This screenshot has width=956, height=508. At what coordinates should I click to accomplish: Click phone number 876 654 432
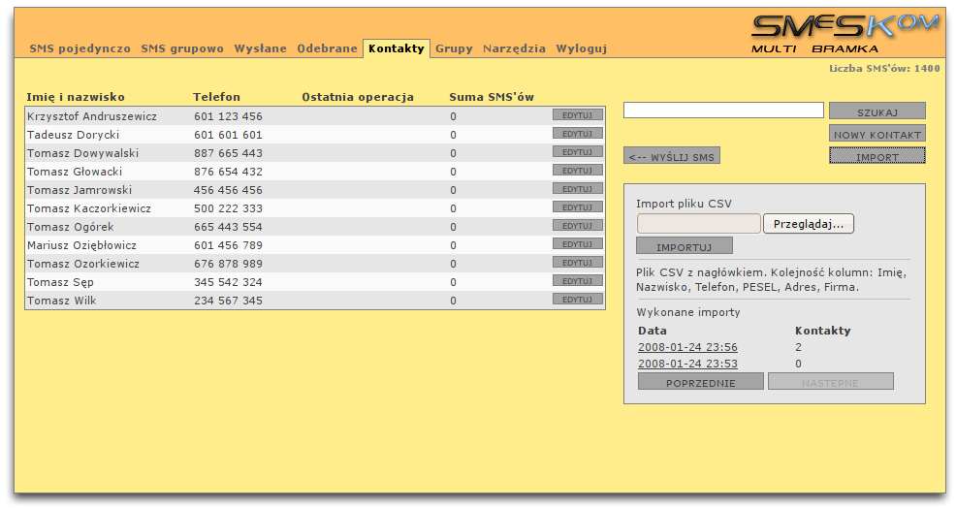[x=228, y=172]
